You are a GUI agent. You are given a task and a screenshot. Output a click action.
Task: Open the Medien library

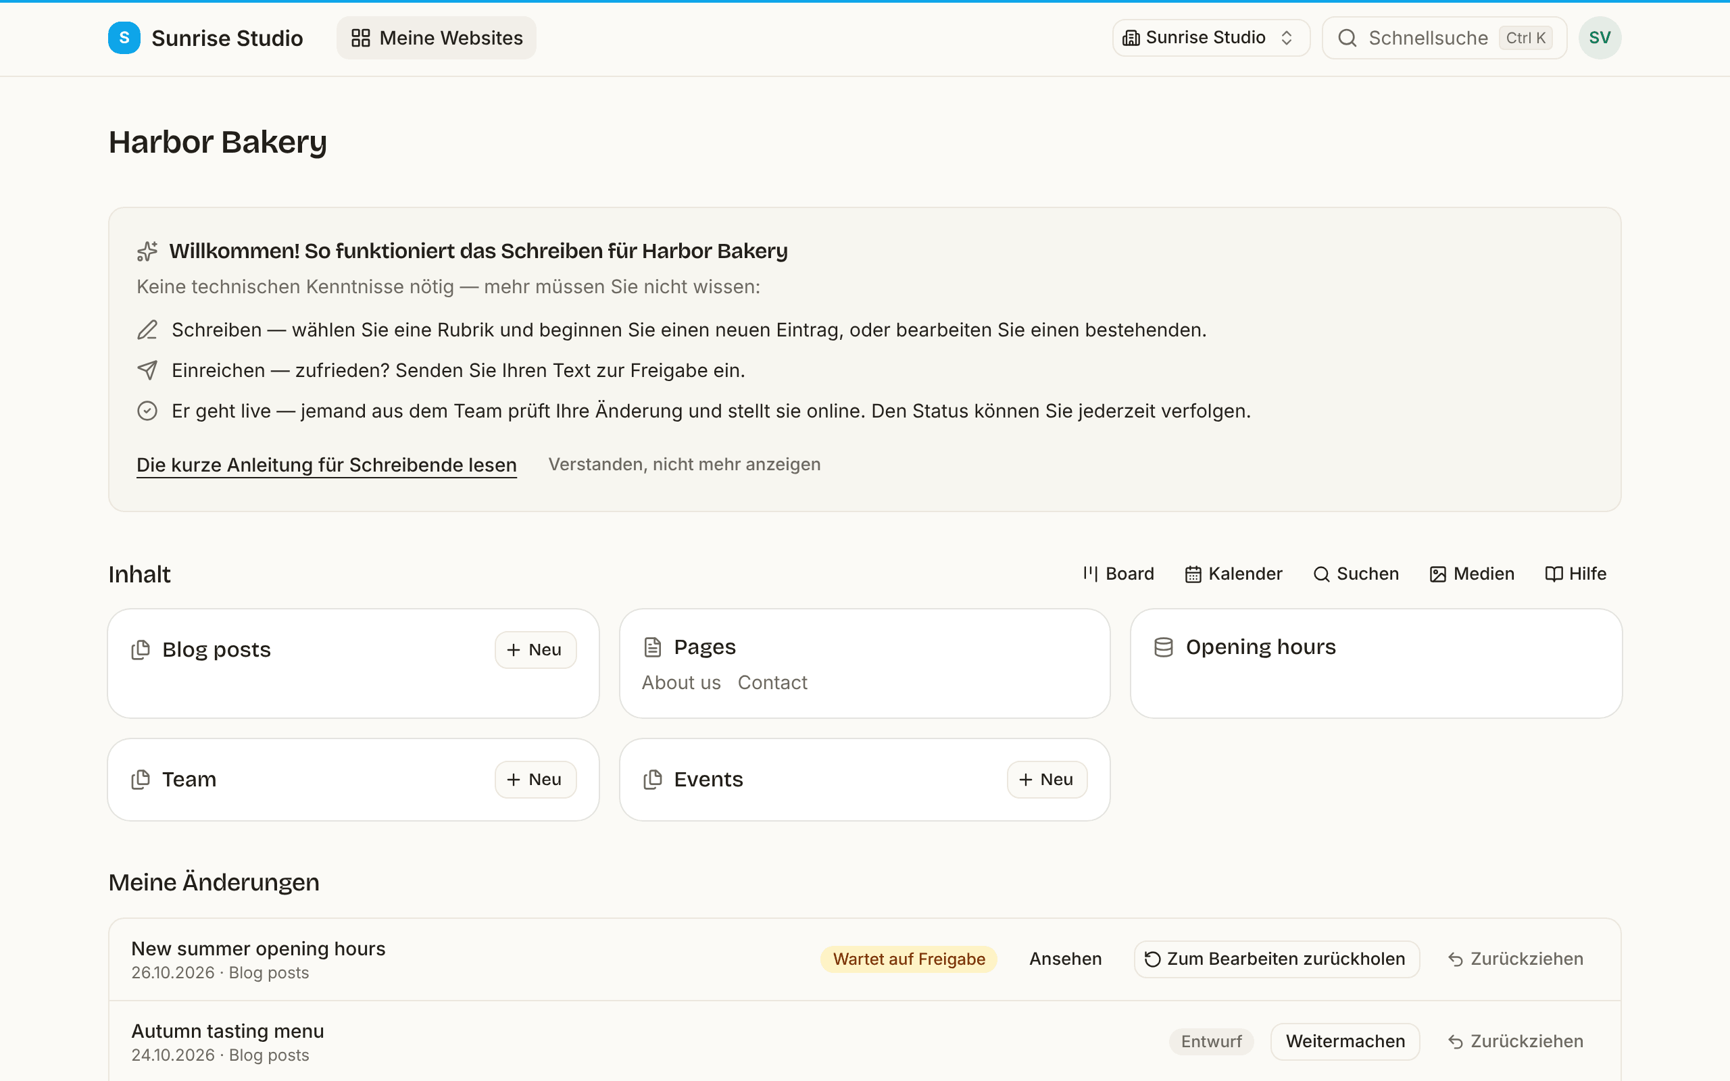[1472, 574]
